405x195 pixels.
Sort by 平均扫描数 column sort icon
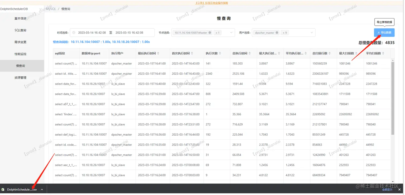[x=383, y=53]
